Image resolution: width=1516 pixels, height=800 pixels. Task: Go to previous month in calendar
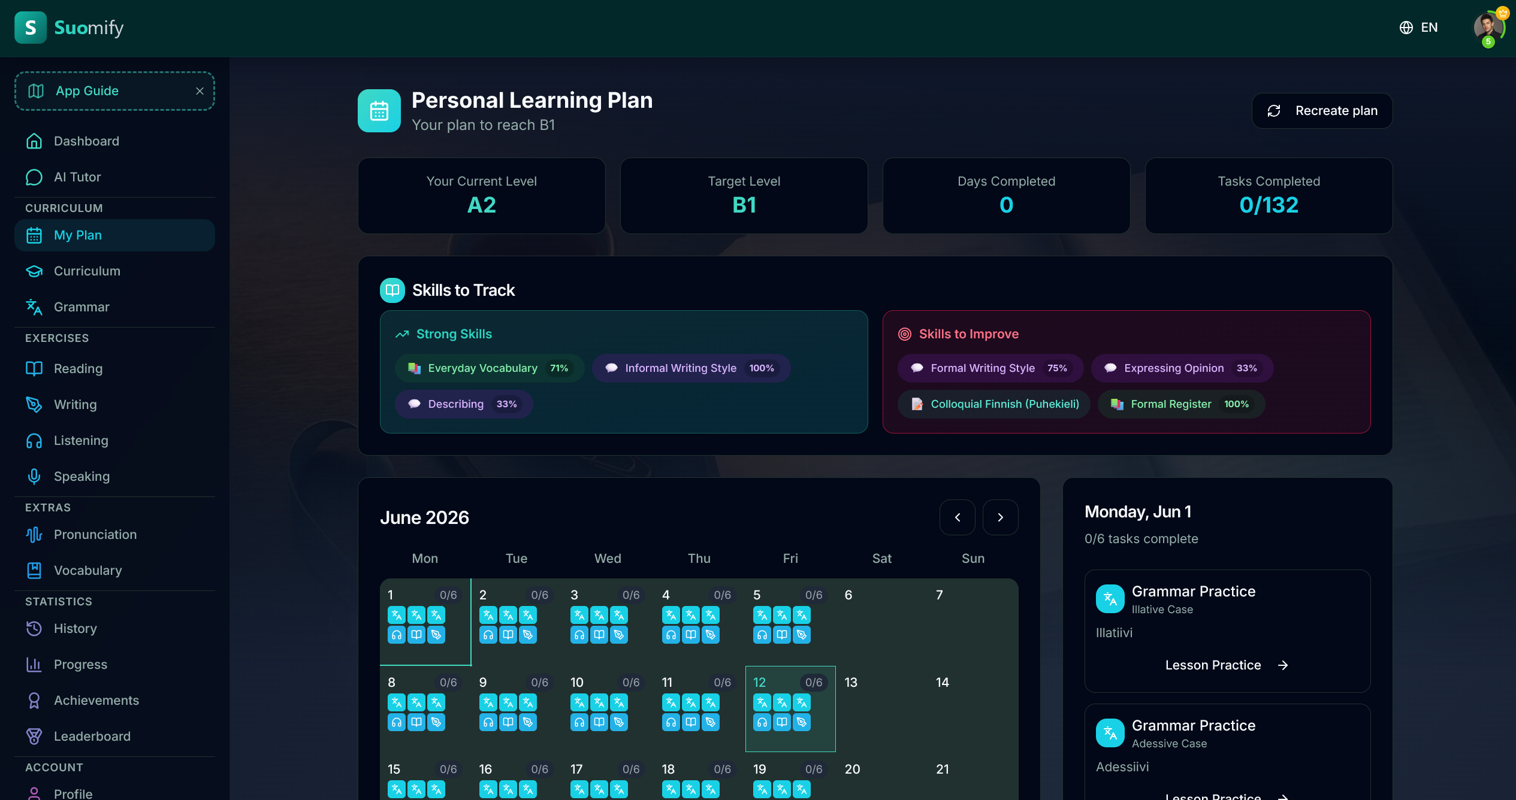pos(957,517)
